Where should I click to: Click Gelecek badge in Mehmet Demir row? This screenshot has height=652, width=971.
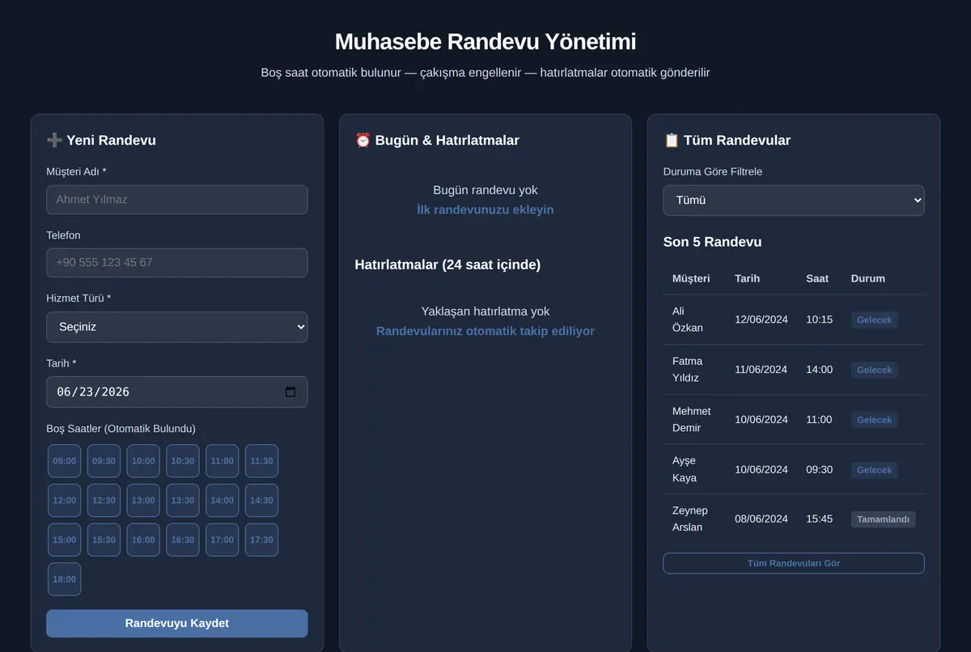[x=874, y=420]
